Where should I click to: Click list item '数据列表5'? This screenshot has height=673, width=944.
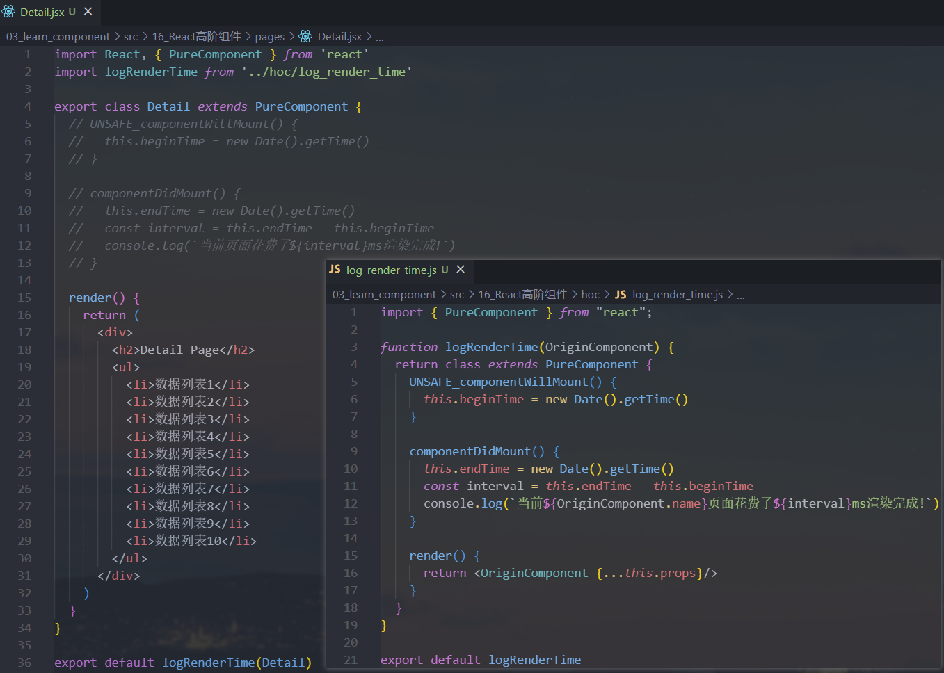point(184,454)
